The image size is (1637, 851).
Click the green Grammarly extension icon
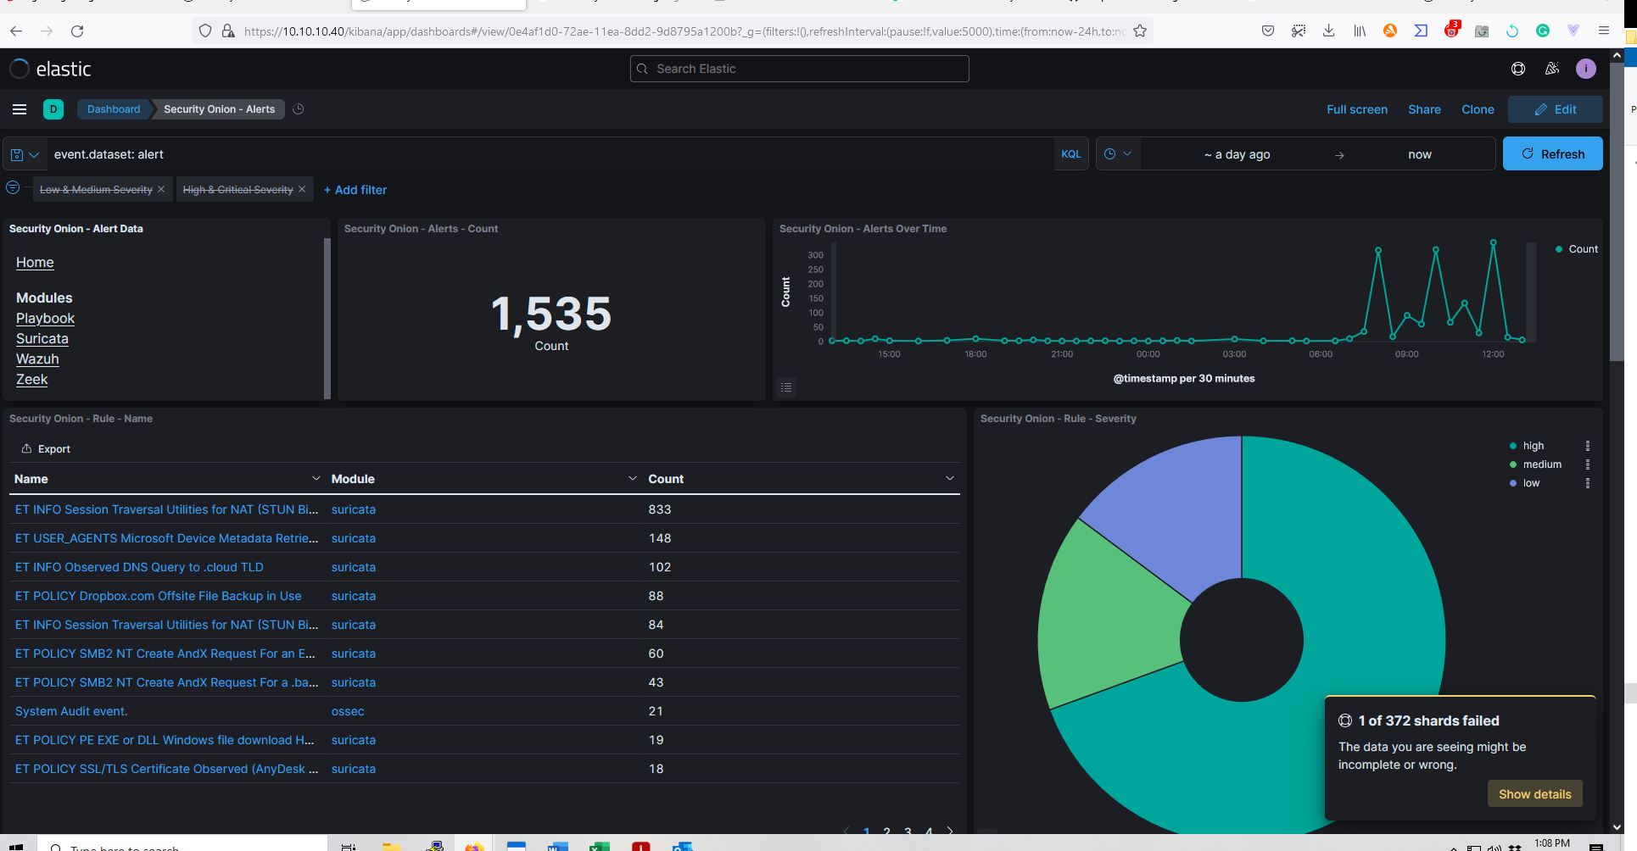tap(1543, 31)
